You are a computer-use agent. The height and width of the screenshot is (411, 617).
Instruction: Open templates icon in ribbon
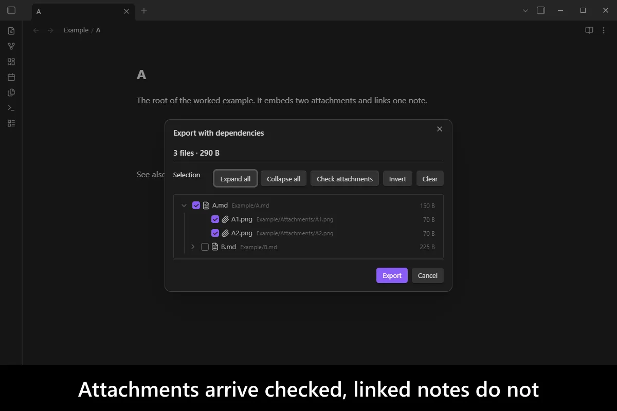11,92
